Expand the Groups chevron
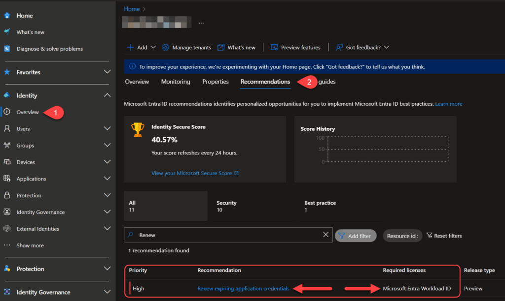The width and height of the screenshot is (505, 301). (107, 145)
